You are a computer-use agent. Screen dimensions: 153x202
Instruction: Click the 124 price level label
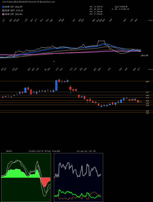pyautogui.click(x=147, y=111)
